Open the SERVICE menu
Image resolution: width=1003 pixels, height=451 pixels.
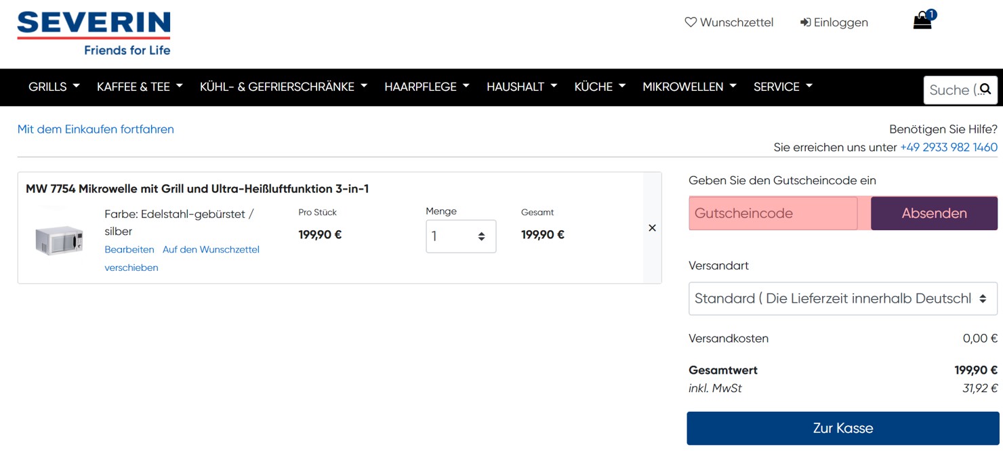(783, 87)
